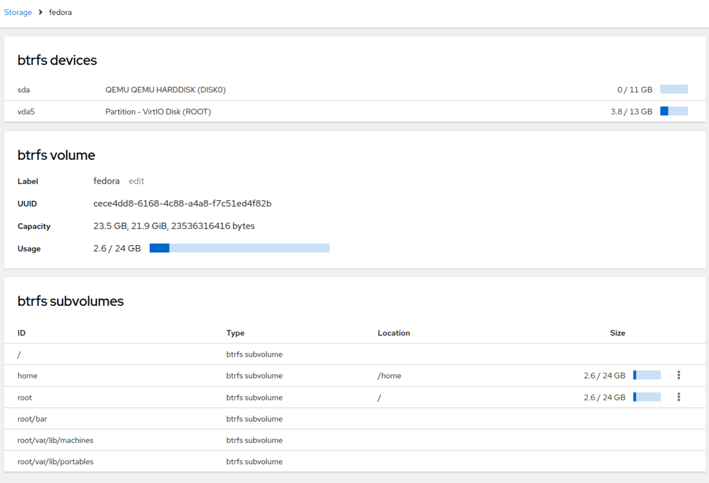The image size is (709, 483).
Task: Click the vda5 usage bar
Action: pyautogui.click(x=673, y=111)
